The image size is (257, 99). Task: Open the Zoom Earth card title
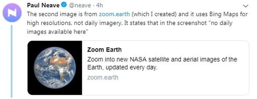click(x=104, y=50)
